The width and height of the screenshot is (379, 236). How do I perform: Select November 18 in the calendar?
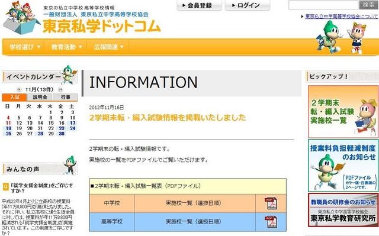[8, 128]
